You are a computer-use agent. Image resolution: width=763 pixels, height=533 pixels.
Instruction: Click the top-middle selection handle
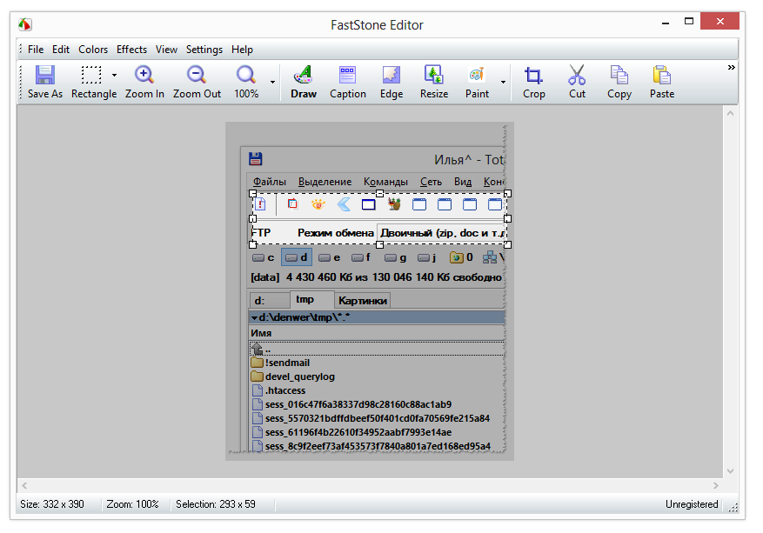tap(380, 194)
